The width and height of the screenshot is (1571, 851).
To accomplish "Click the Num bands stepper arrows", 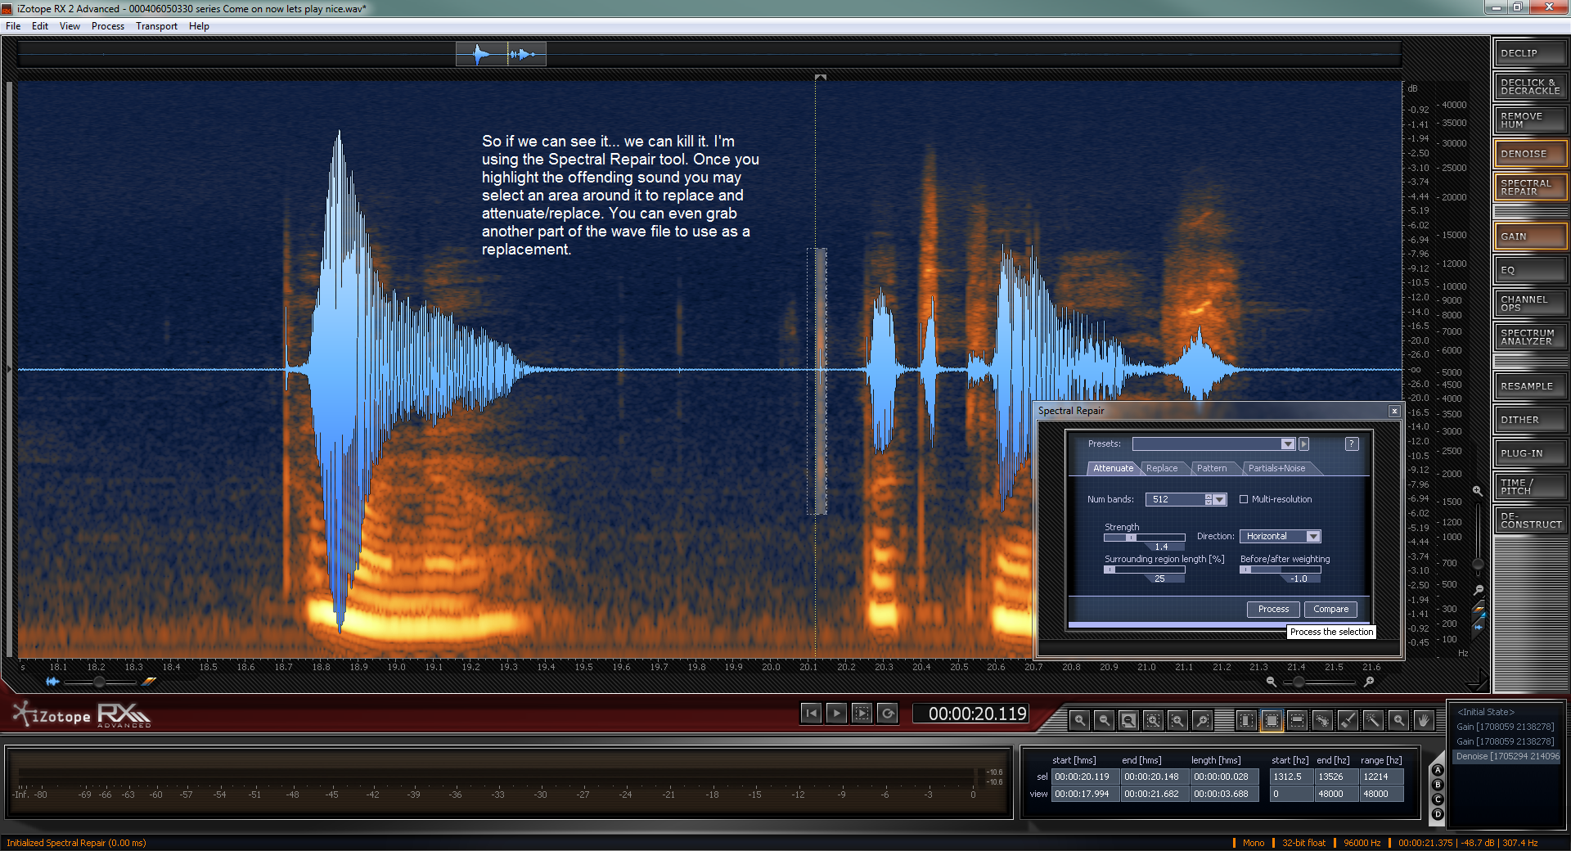I will pos(1209,499).
